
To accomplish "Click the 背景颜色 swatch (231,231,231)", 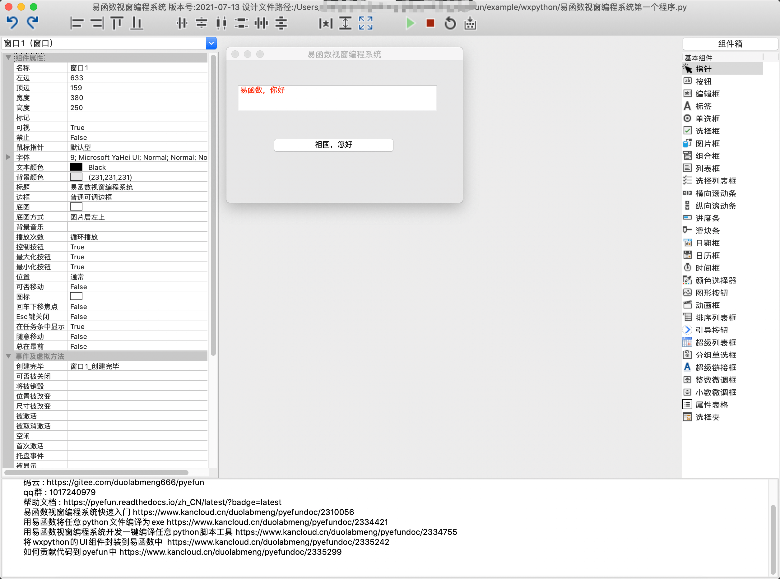I will pyautogui.click(x=76, y=177).
